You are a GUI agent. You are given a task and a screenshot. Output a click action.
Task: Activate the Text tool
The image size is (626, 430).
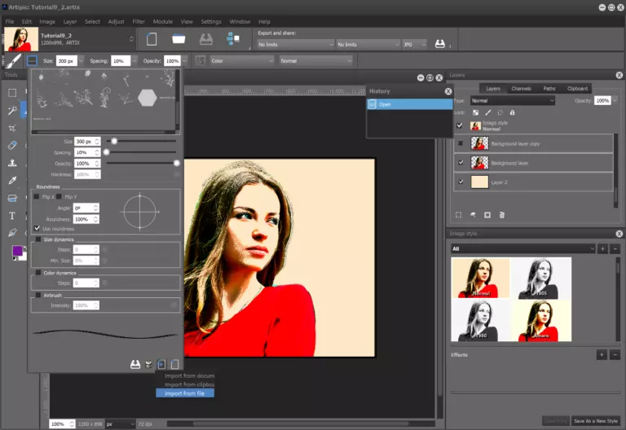(12, 216)
